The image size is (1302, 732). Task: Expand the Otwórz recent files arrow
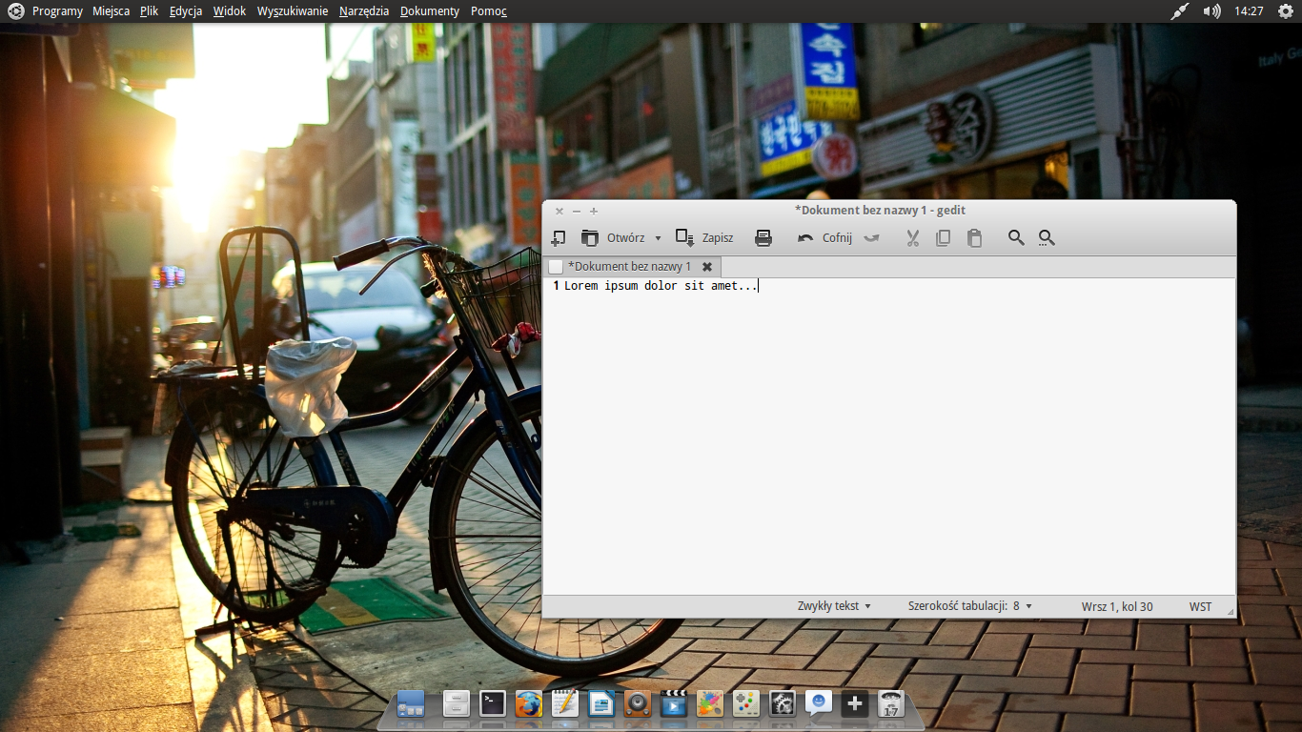658,238
